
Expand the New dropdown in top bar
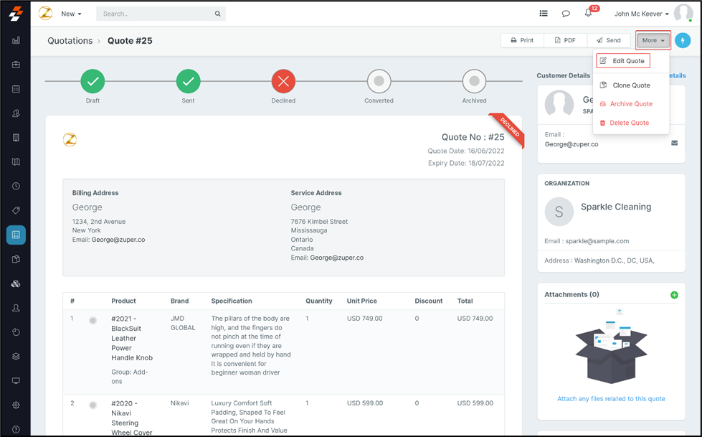[71, 14]
